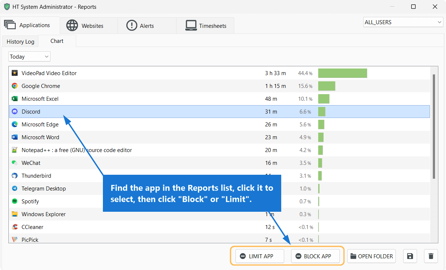Click the Microsoft Excel icon

tap(15, 99)
